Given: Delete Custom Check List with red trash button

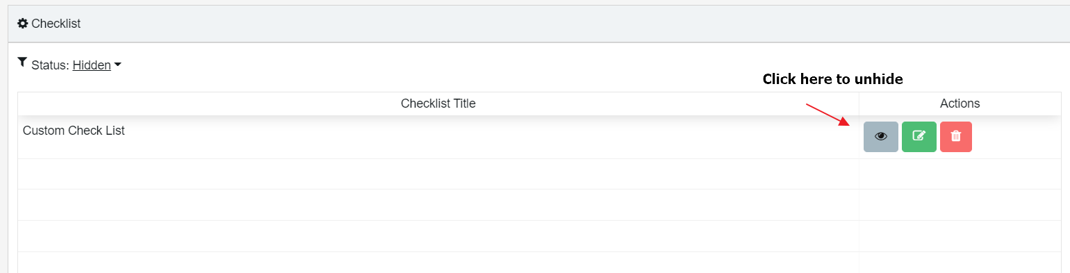Looking at the screenshot, I should pos(956,137).
